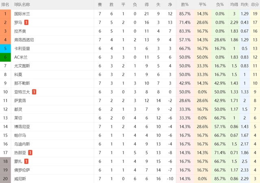
Task: Sort table by 总分 header
Action: click(255, 4)
